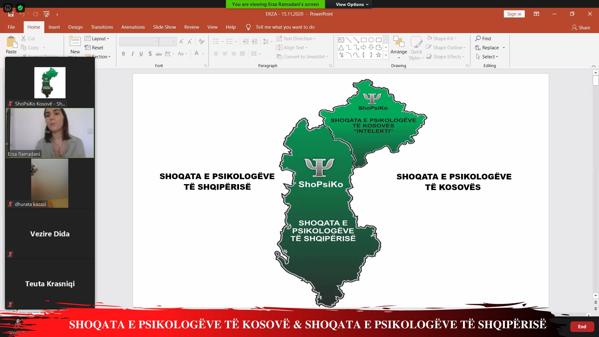Screen dimensions: 599x337
Task: Click the lightbulb Tell Me icon
Action: [248, 27]
